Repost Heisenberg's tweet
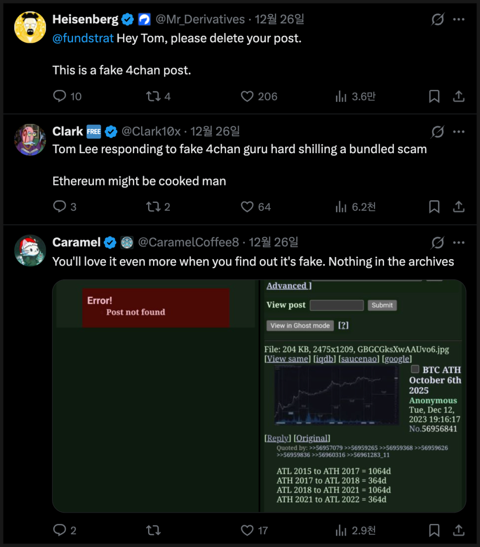480x547 pixels. [x=153, y=96]
